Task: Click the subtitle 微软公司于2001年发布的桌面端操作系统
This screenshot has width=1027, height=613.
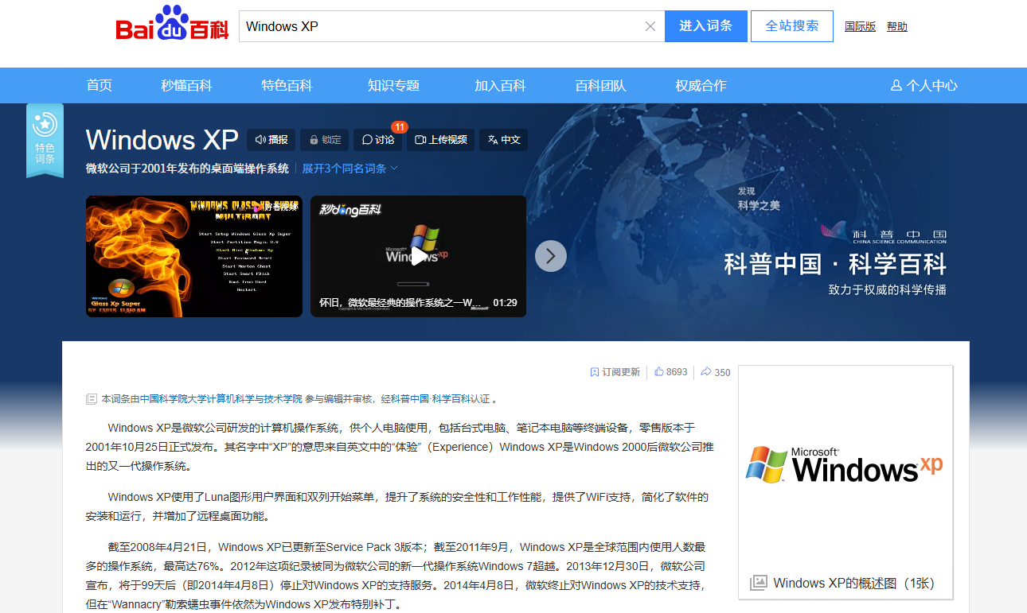Action: tap(187, 169)
